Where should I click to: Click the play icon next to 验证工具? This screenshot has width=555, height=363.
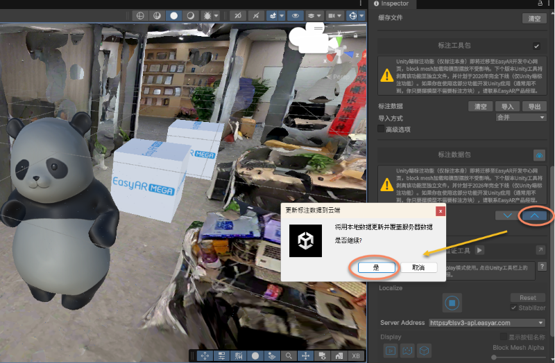pyautogui.click(x=479, y=250)
